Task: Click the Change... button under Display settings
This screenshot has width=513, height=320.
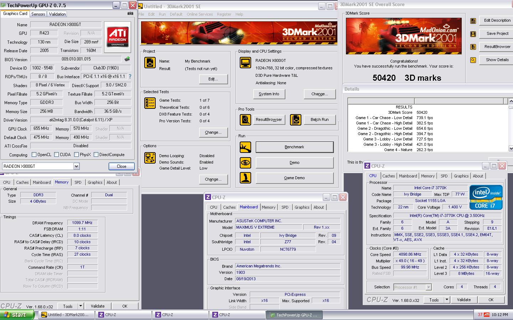Action: (x=320, y=94)
